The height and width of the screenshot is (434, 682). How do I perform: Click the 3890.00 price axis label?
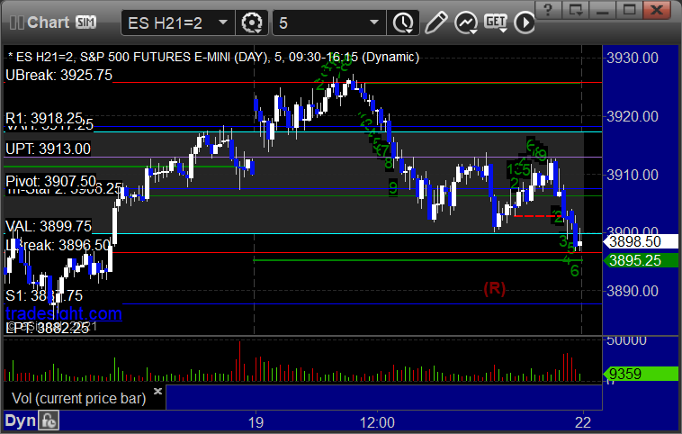[x=633, y=291]
